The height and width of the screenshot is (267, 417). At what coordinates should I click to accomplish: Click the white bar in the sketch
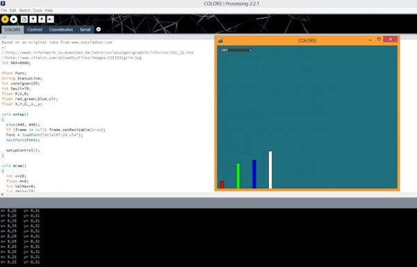coord(270,170)
